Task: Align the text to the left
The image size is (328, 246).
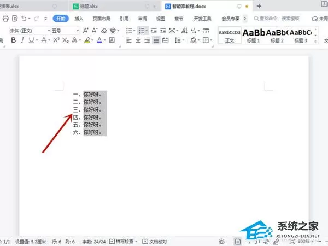Action: 129,40
